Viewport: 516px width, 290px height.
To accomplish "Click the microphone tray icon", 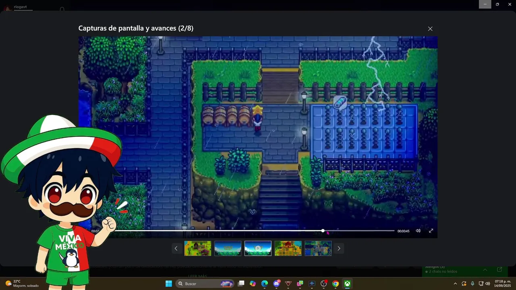I will tap(472, 284).
